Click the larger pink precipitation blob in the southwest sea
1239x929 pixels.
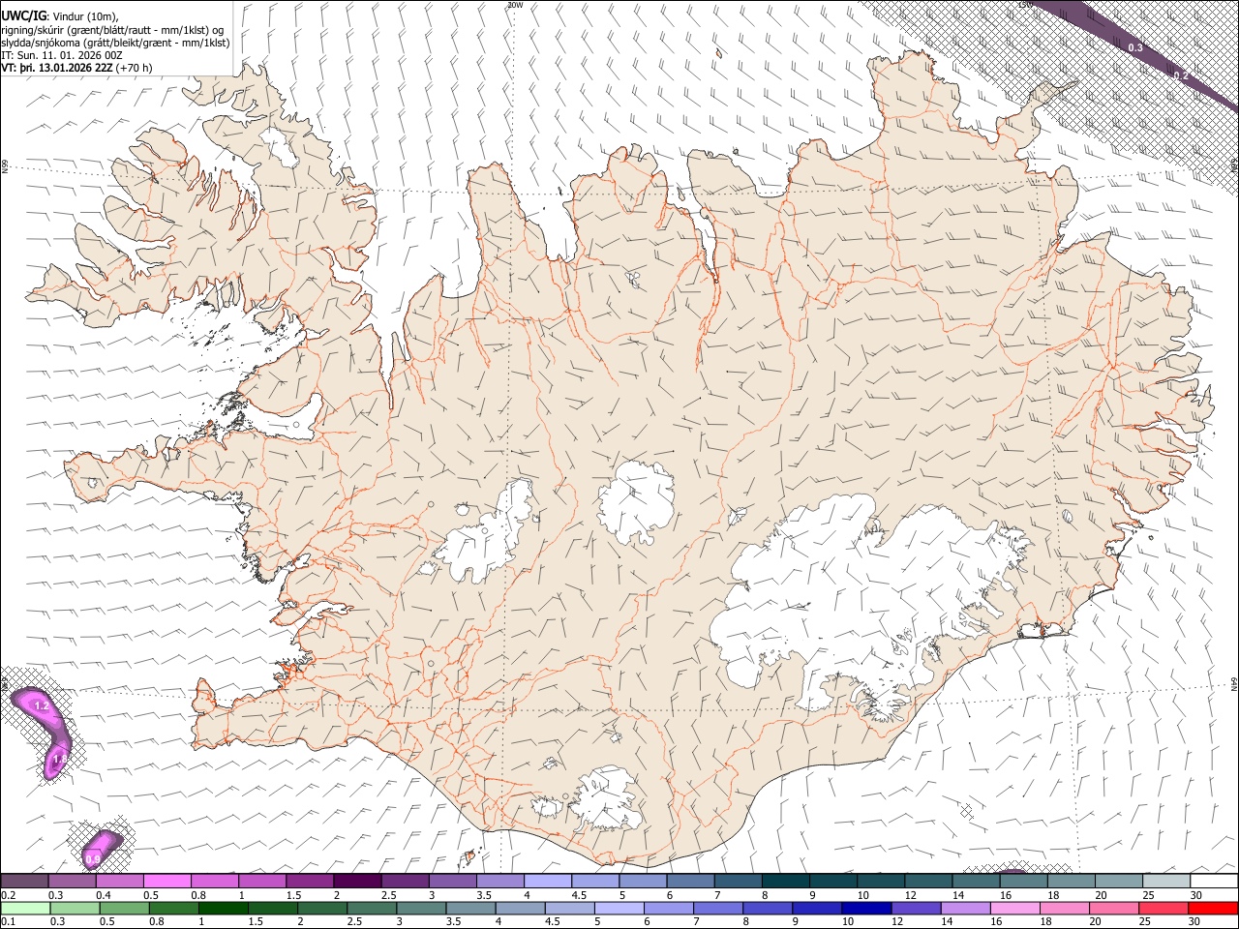pos(43,731)
